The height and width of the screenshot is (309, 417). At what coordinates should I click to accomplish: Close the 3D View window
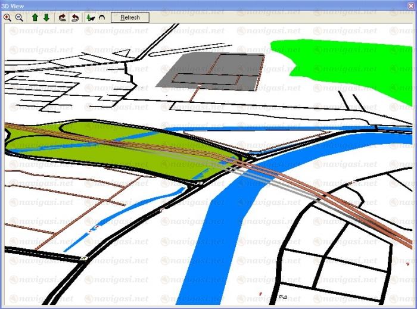click(410, 5)
